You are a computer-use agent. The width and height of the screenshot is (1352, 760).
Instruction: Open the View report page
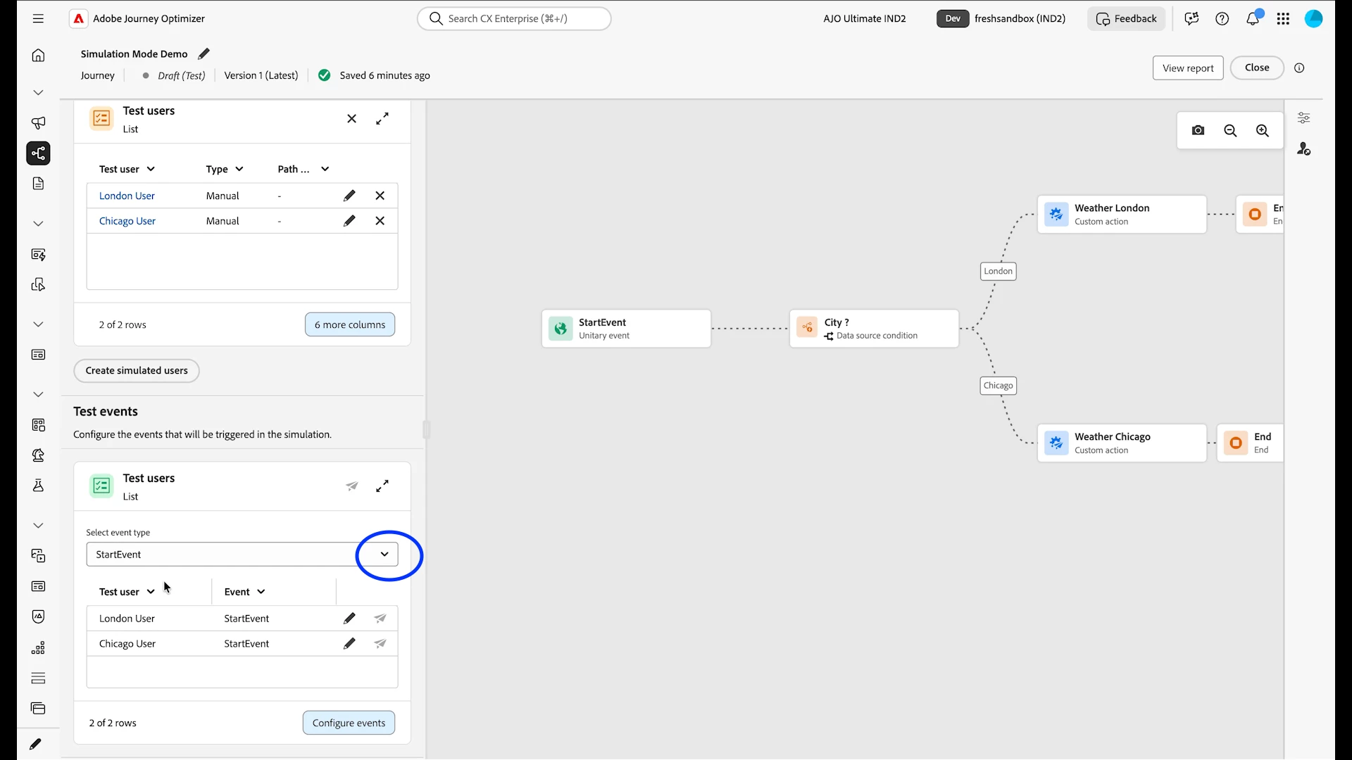click(x=1188, y=68)
